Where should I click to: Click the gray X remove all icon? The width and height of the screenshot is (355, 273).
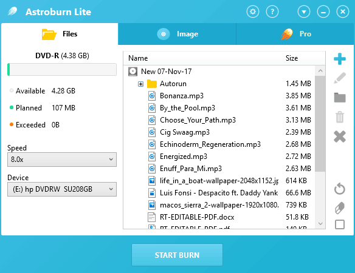340,136
